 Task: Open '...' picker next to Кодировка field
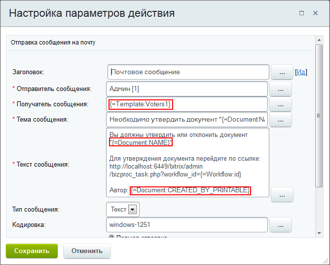tap(281, 225)
